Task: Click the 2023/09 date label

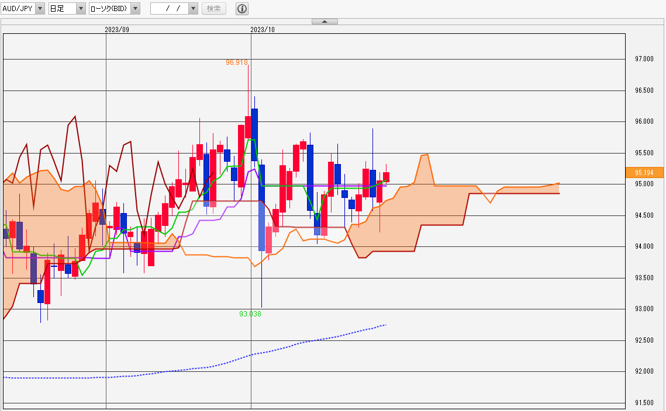Action: [x=117, y=30]
